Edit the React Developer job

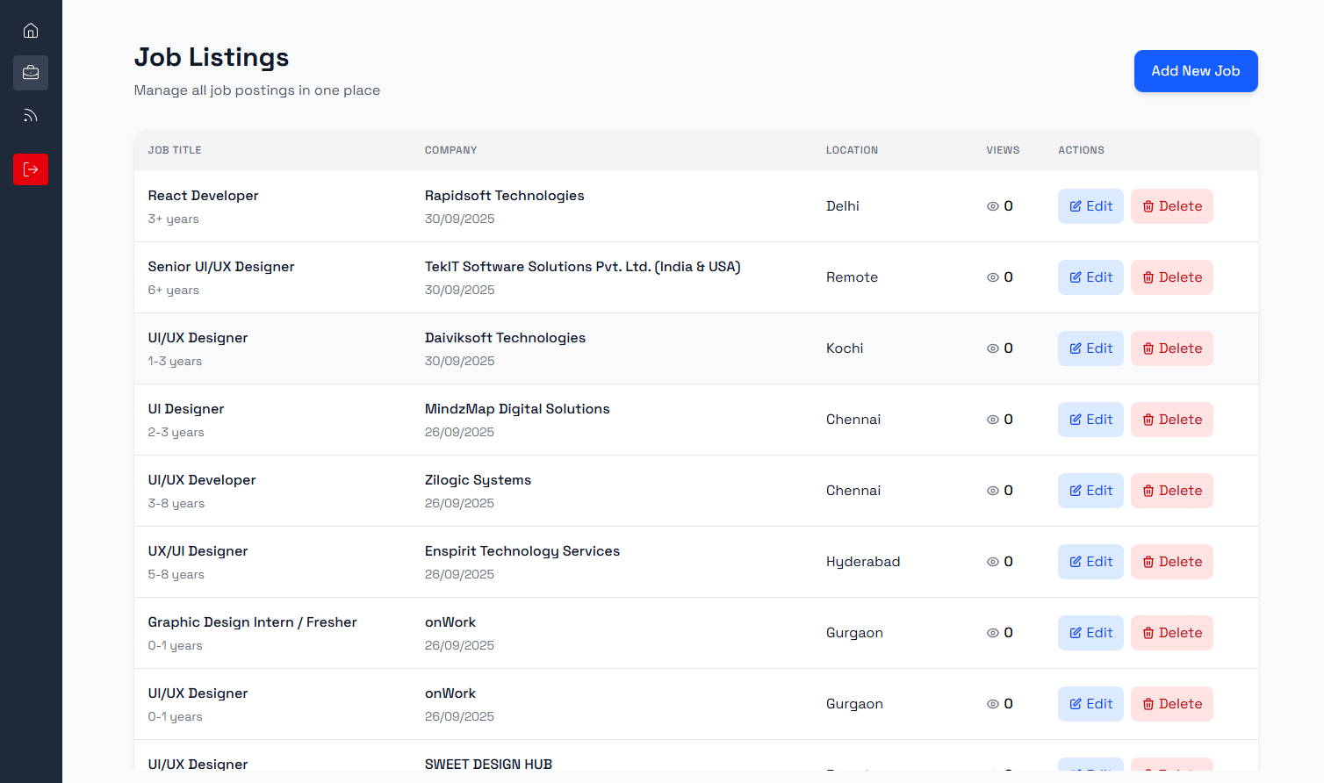pos(1090,206)
